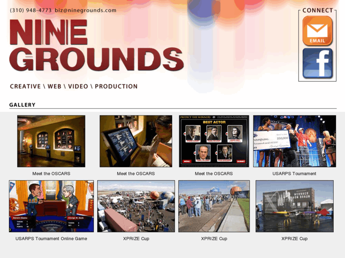This screenshot has width=345, height=258.
Task: Open the Obama vs Bush cartoon game thumbnail
Action: click(x=51, y=206)
